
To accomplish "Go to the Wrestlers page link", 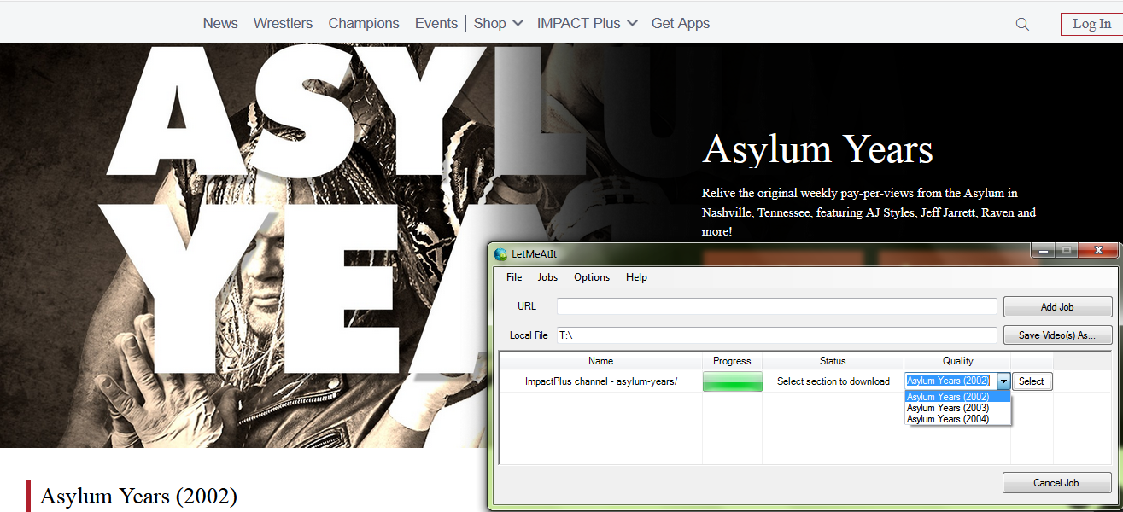I will 283,24.
